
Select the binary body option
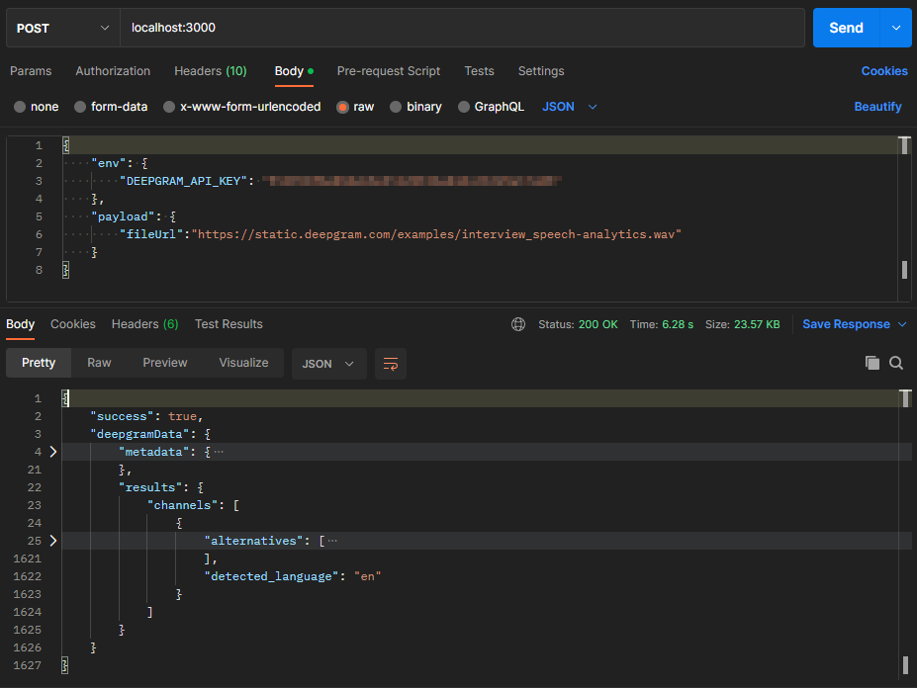coord(415,107)
